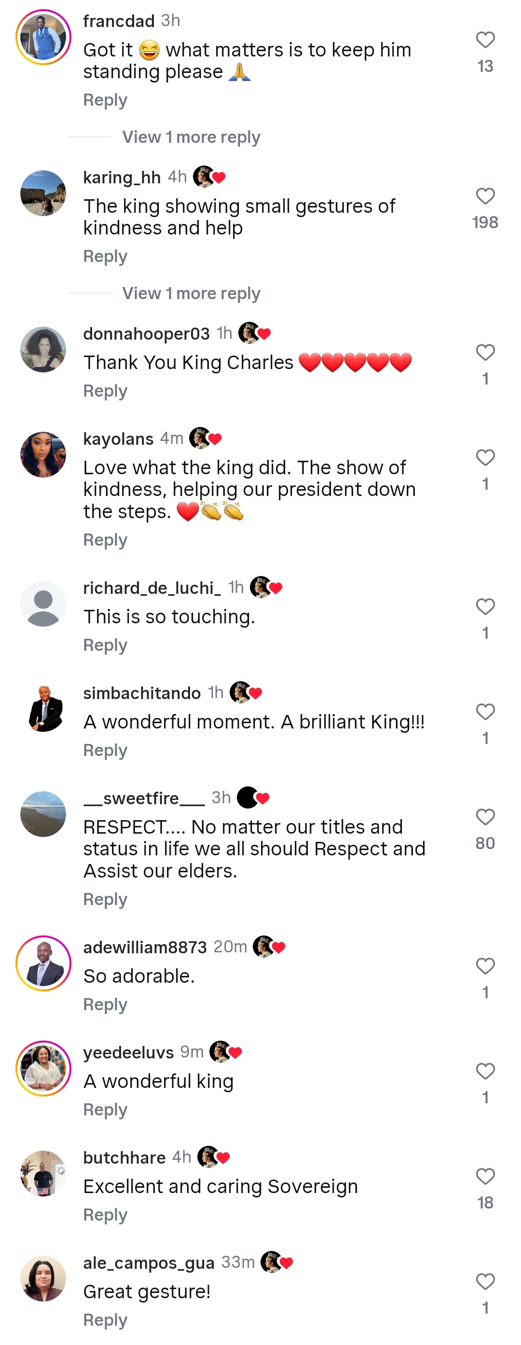Reply to __sweetfire___'s comment

[x=105, y=899]
